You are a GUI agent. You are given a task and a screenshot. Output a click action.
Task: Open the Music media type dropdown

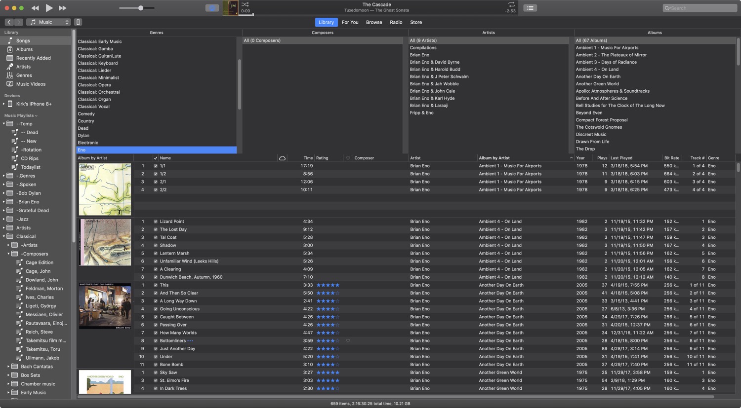coord(49,22)
